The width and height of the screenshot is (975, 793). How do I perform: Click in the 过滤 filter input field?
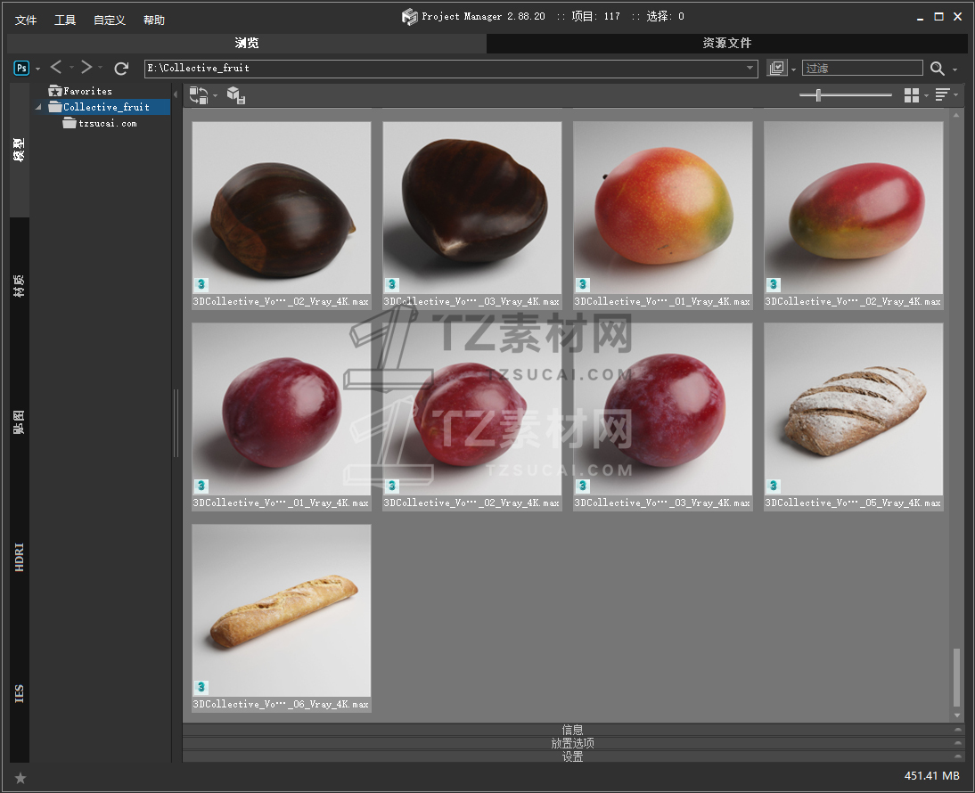[x=862, y=68]
